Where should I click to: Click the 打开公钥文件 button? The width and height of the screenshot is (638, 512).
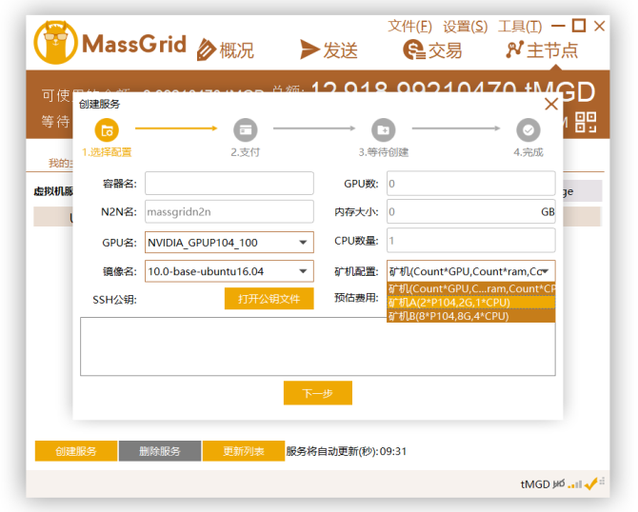pyautogui.click(x=269, y=299)
